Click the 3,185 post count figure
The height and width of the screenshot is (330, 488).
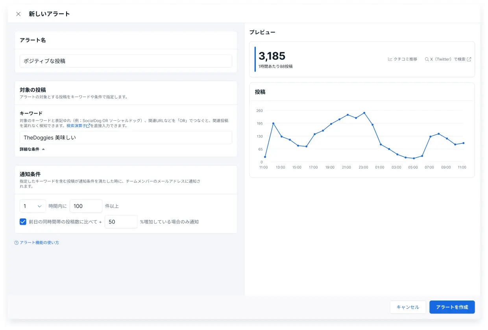[x=272, y=56]
